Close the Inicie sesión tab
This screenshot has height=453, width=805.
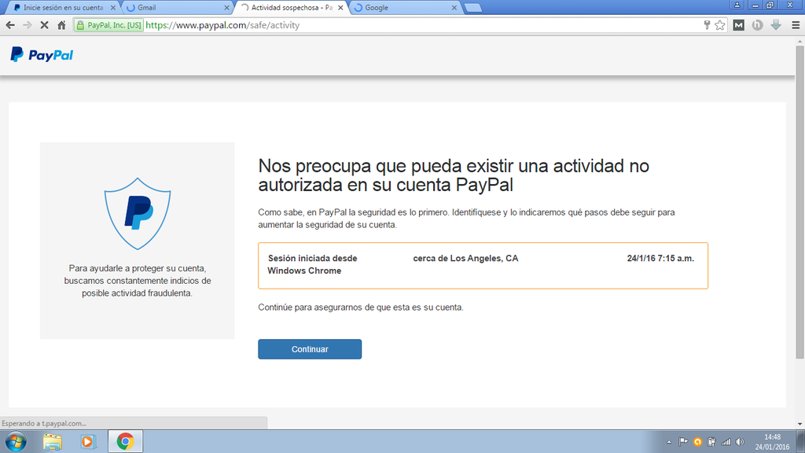pyautogui.click(x=113, y=8)
